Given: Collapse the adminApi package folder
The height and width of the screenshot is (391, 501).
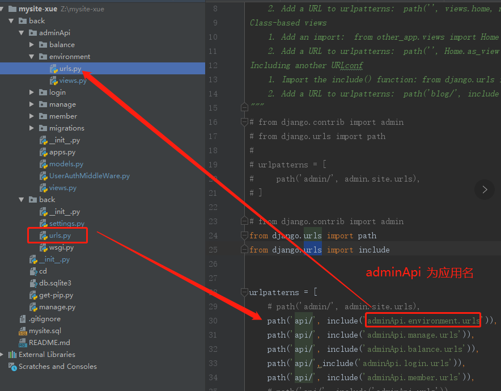Looking at the screenshot, I should [x=21, y=32].
